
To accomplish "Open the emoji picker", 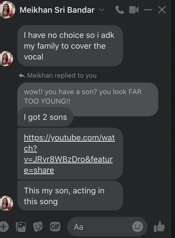I will pos(138,227).
